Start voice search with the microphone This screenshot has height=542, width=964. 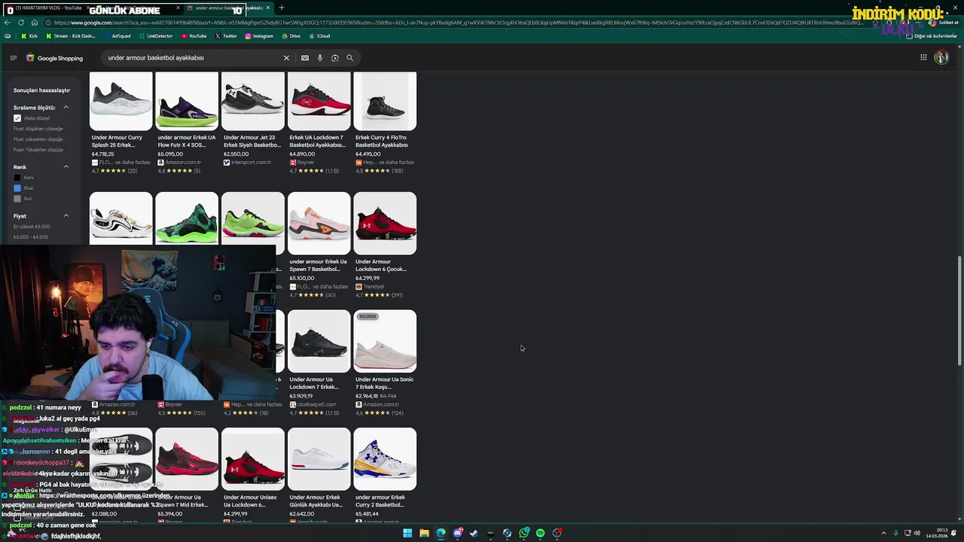click(x=320, y=58)
